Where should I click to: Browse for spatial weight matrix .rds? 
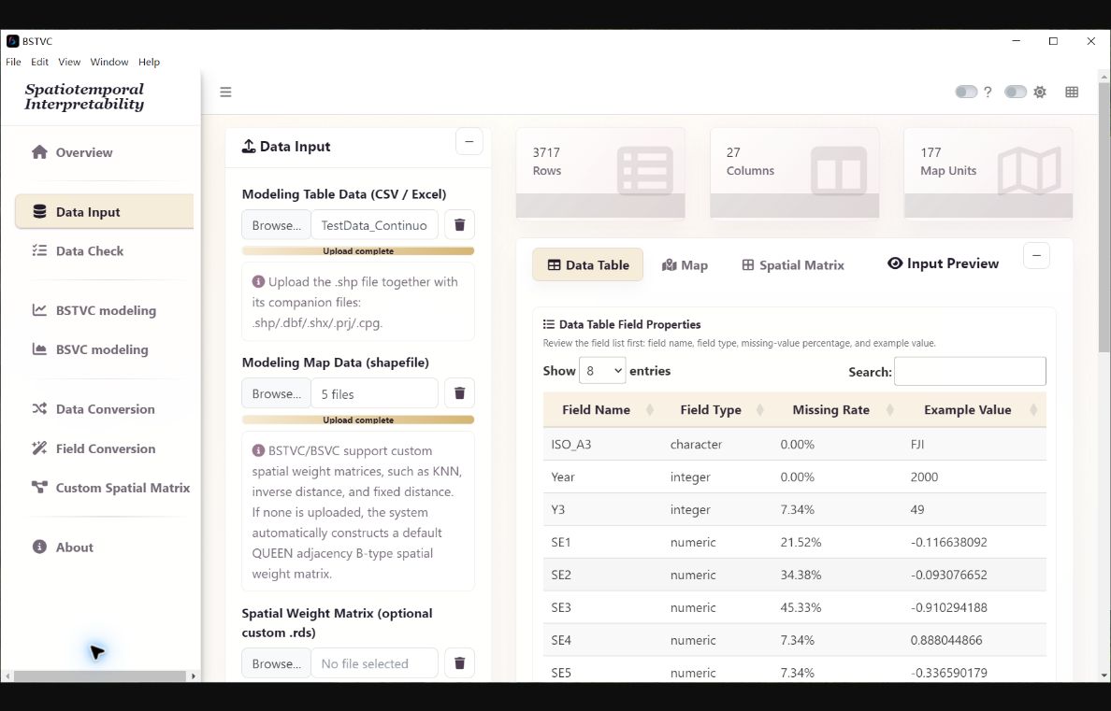(276, 662)
